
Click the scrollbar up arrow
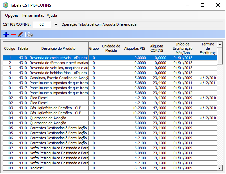pyautogui.click(x=220, y=44)
